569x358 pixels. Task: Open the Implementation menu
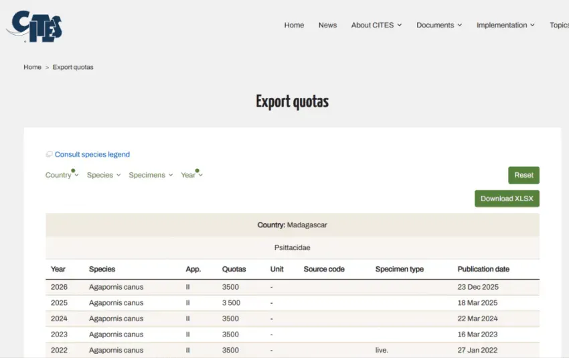(x=505, y=25)
